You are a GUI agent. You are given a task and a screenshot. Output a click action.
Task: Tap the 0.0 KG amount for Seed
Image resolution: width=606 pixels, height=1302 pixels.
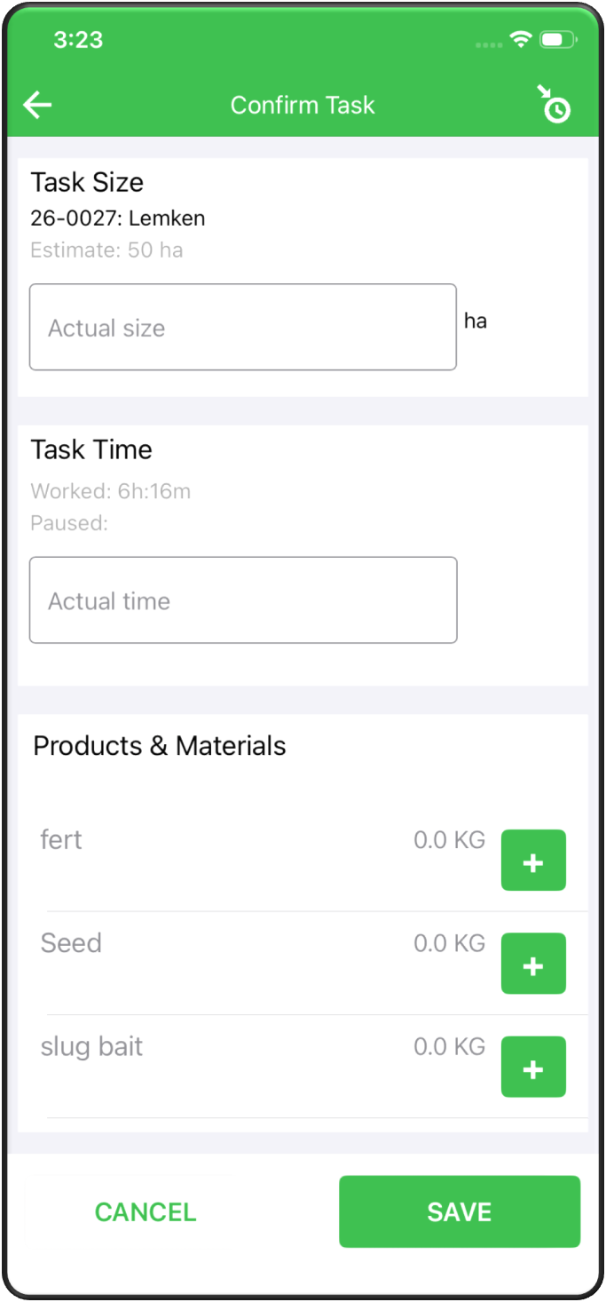[450, 943]
